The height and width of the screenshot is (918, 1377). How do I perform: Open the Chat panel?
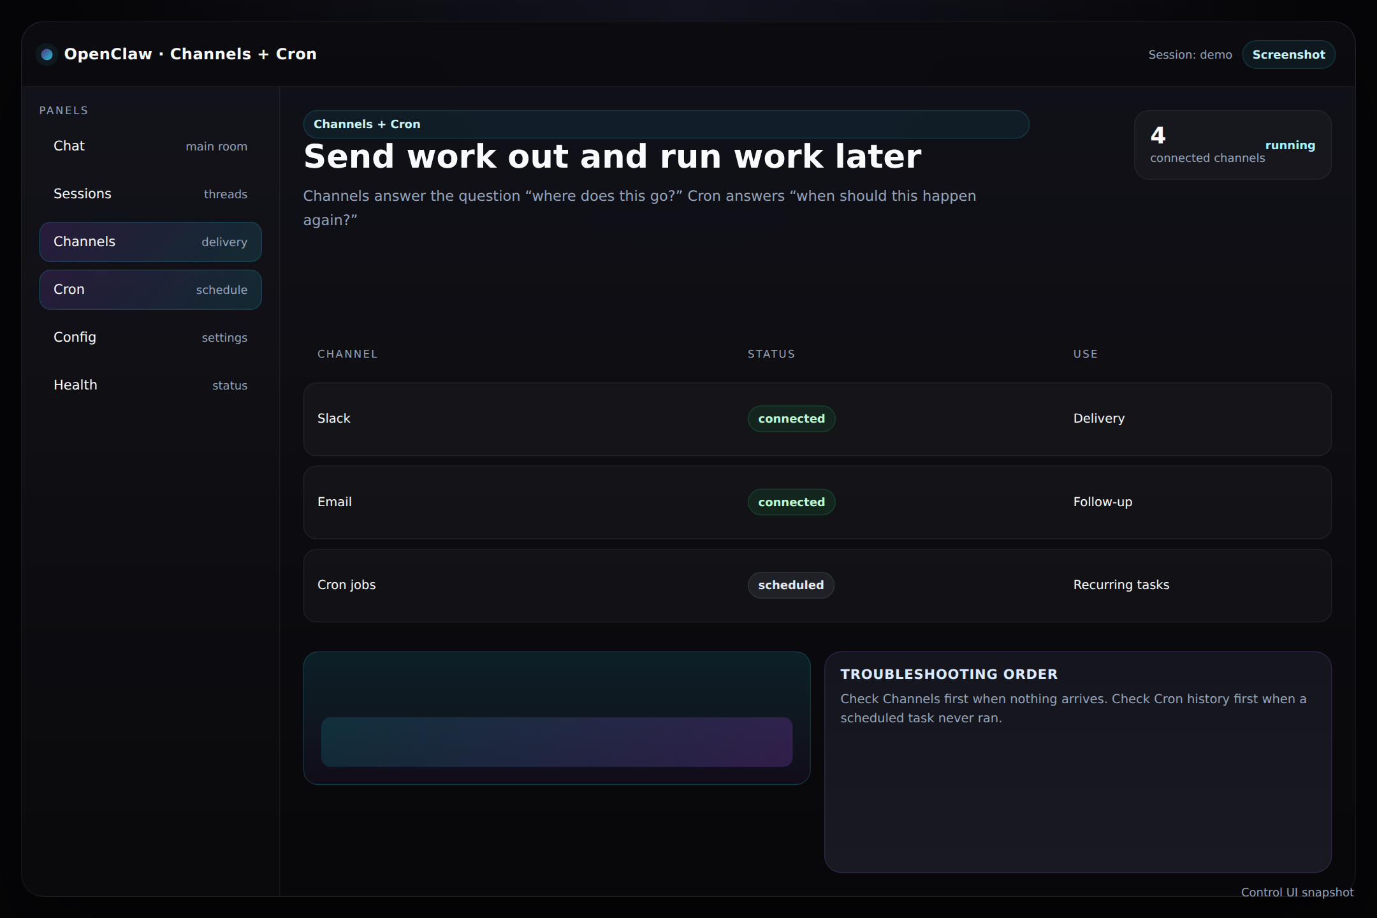(x=150, y=146)
